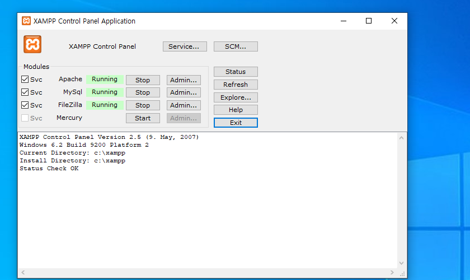
Task: Click the 'Status Check OK' log line
Action: pyautogui.click(x=49, y=169)
